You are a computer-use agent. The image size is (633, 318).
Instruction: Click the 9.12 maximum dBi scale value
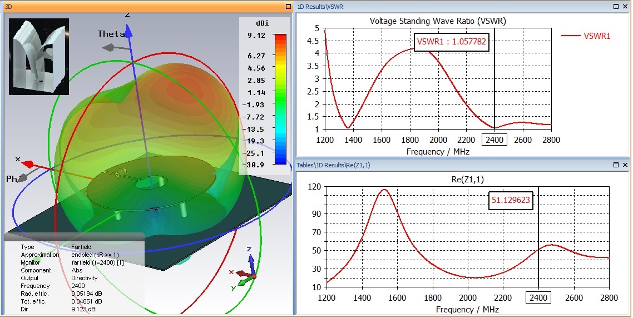tap(256, 36)
